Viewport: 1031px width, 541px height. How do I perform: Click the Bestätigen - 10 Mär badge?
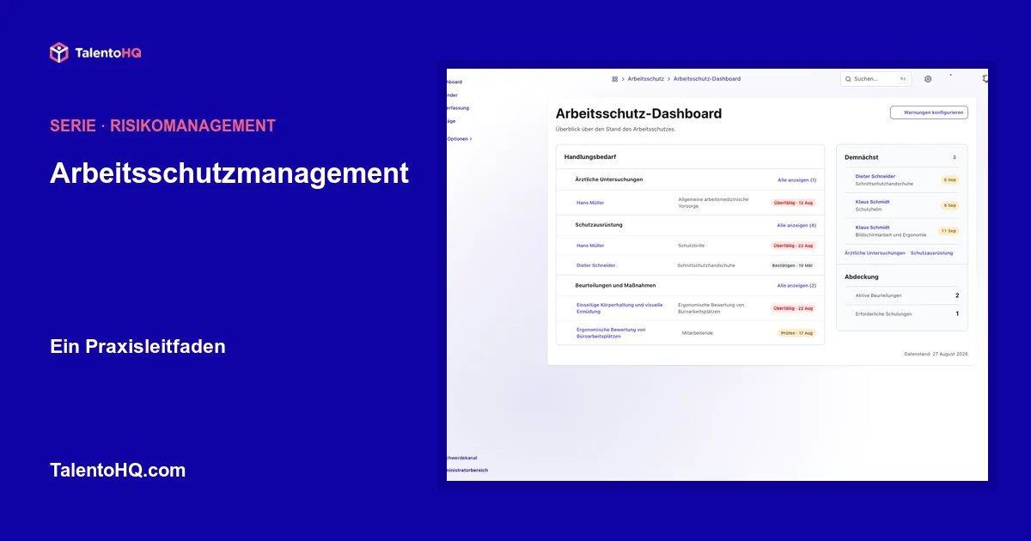[x=793, y=265]
